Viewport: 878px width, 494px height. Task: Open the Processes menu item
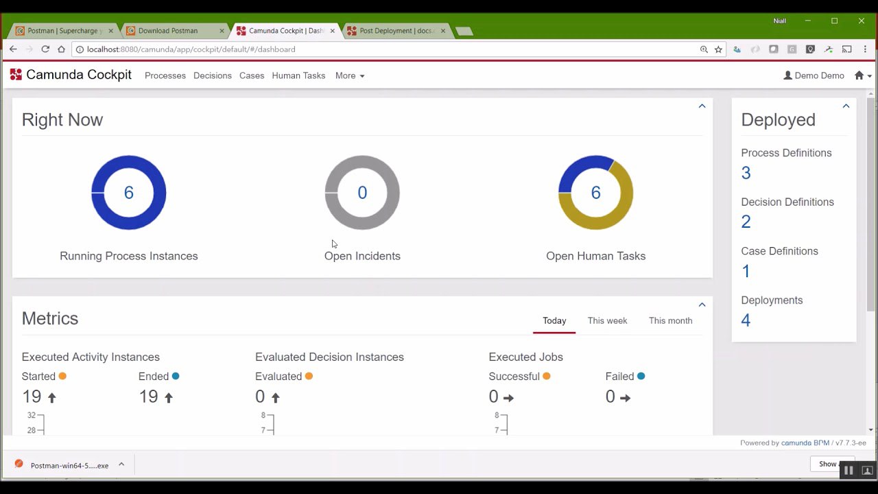[165, 75]
